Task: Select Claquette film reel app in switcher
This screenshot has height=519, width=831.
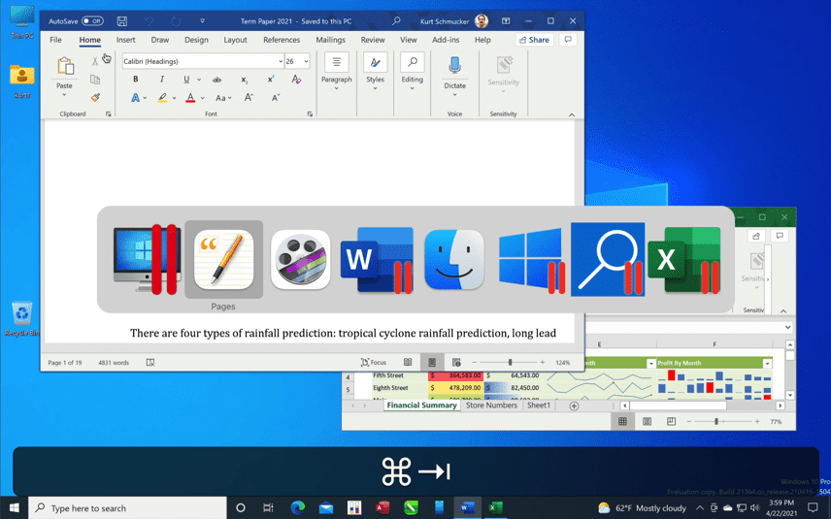Action: tap(301, 260)
